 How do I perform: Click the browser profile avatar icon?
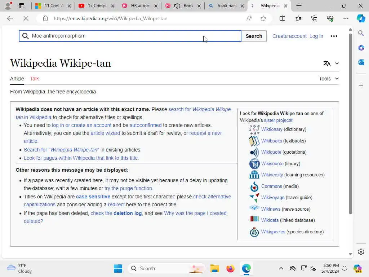point(8,6)
